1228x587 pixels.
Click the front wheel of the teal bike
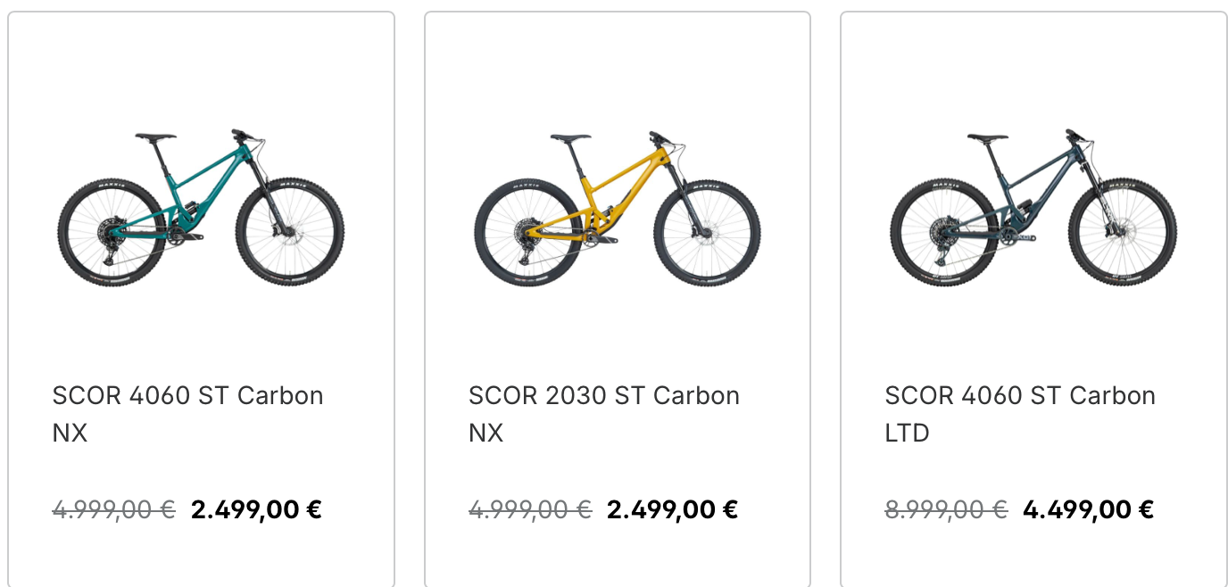pyautogui.click(x=290, y=232)
